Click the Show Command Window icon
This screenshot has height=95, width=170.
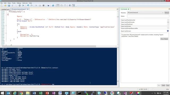tap(70, 6)
